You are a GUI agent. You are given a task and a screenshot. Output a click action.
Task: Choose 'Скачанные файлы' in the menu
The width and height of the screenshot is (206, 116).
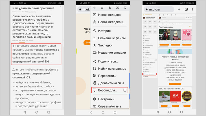tap(111, 38)
